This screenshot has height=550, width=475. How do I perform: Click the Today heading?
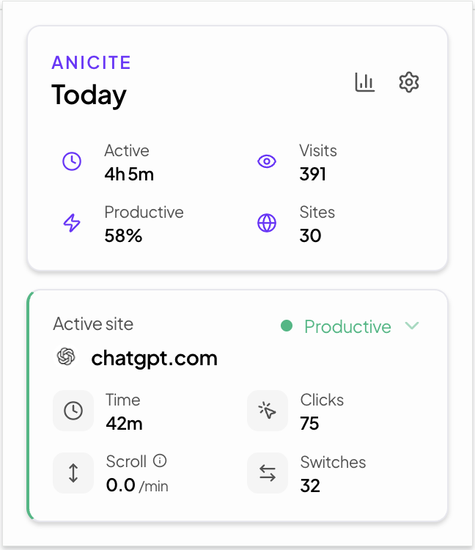click(x=89, y=95)
